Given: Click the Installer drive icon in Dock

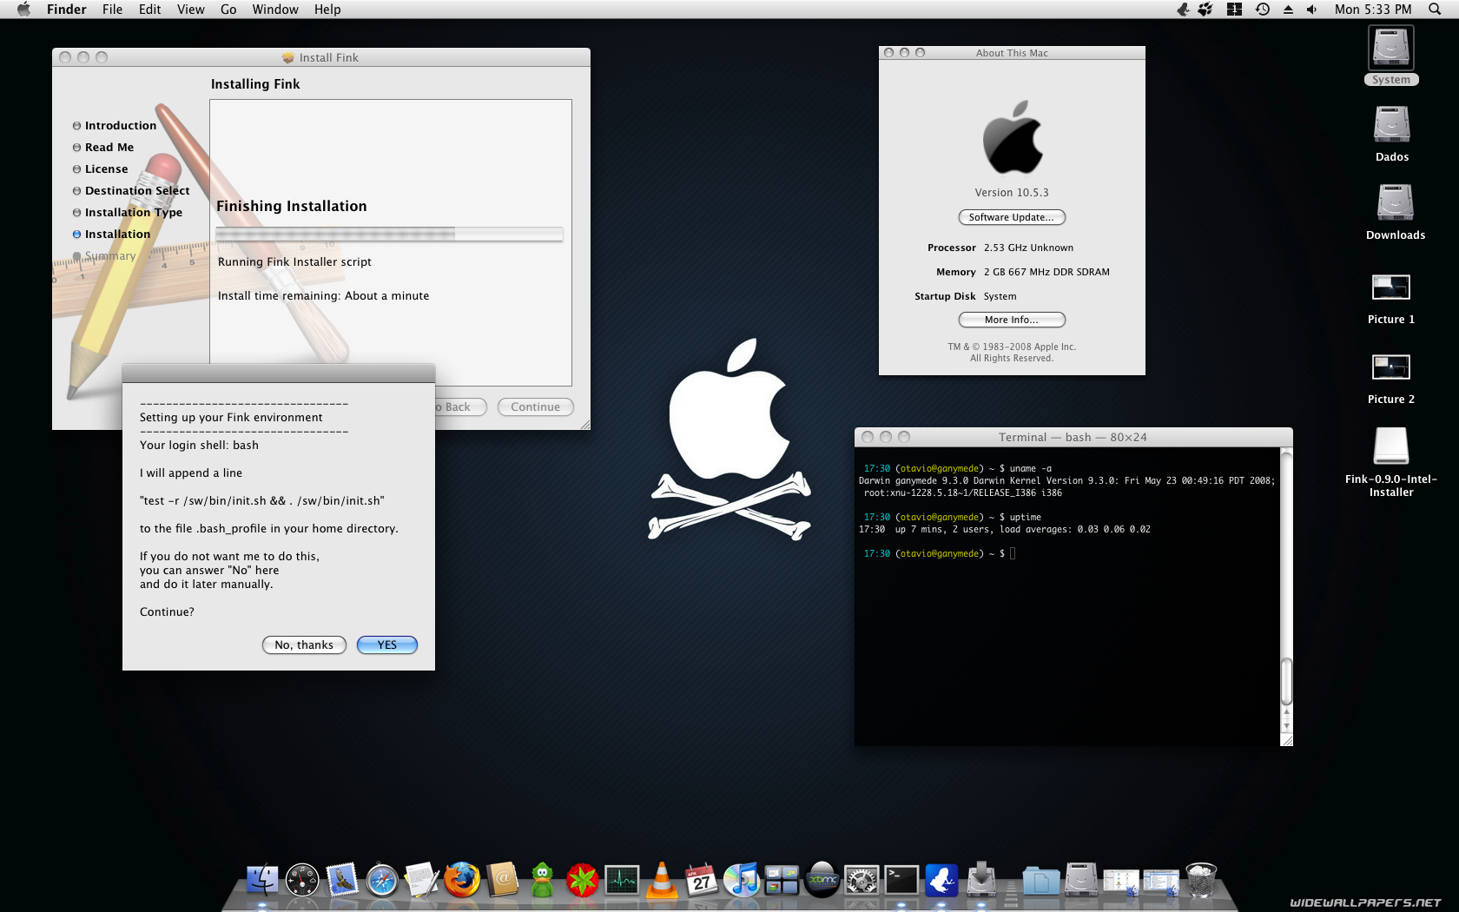Looking at the screenshot, I should [x=981, y=880].
